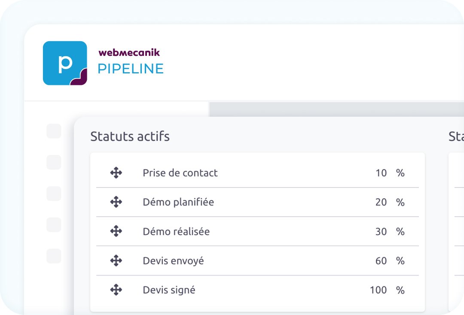464x315 pixels.
Task: Click the drag handle for Prise de contact
Action: click(116, 173)
